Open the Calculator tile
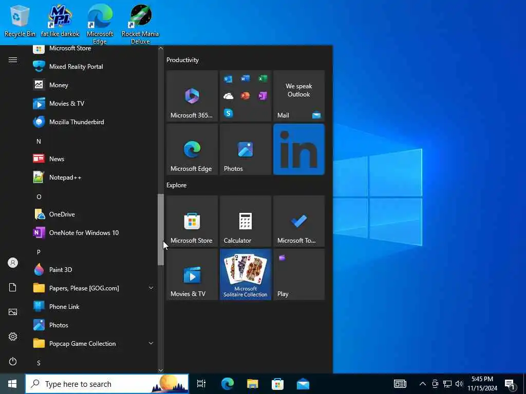The image size is (526, 394). (246, 221)
